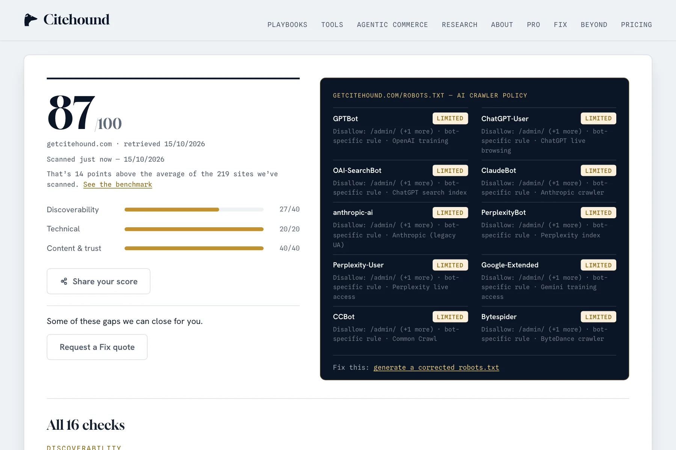Screen dimensions: 676x450
Task: Click Share your score button
Action: (x=98, y=281)
